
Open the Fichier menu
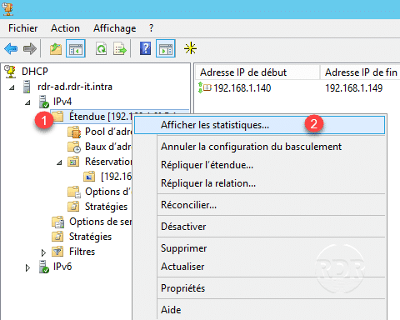(x=23, y=28)
